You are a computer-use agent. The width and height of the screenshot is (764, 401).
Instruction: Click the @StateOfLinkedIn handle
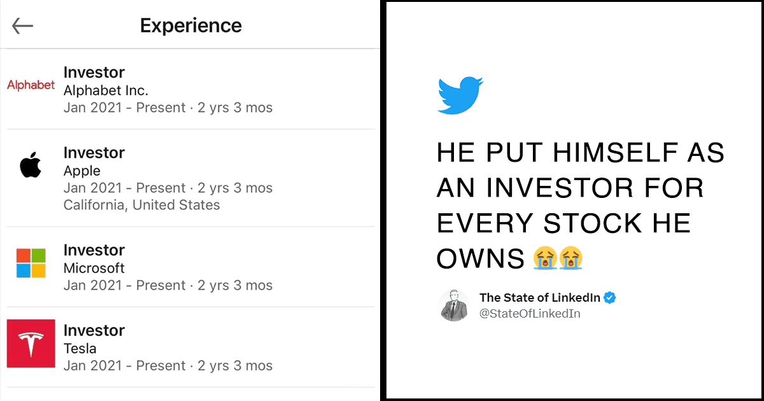coord(530,313)
